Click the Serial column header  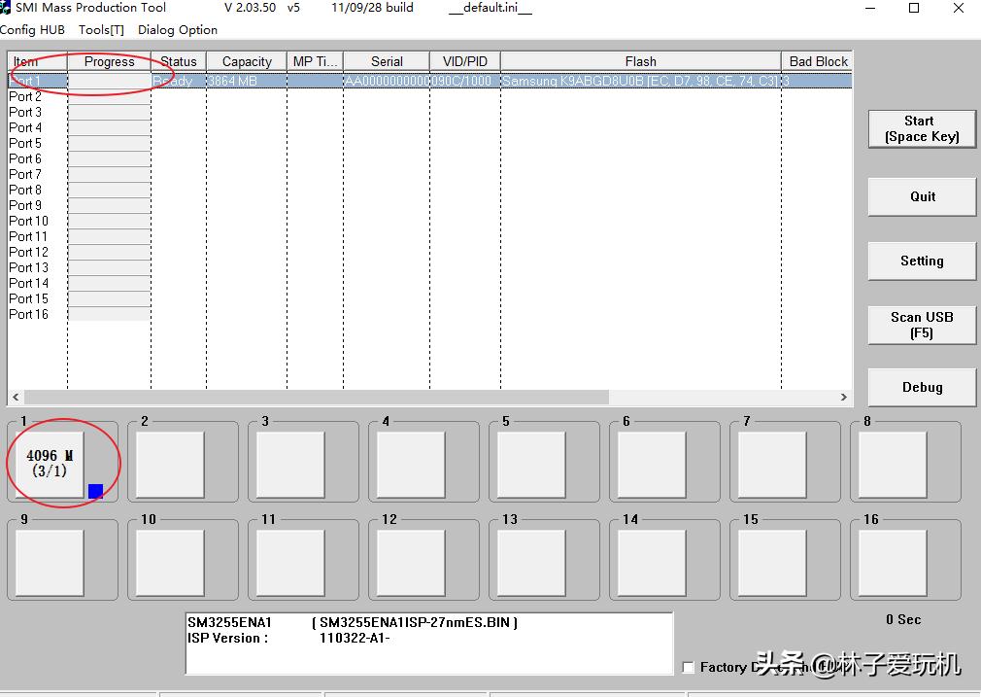386,61
